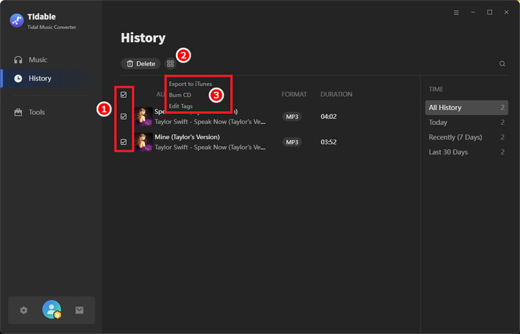The height and width of the screenshot is (334, 520).
Task: Filter history by Today
Action: click(x=438, y=122)
